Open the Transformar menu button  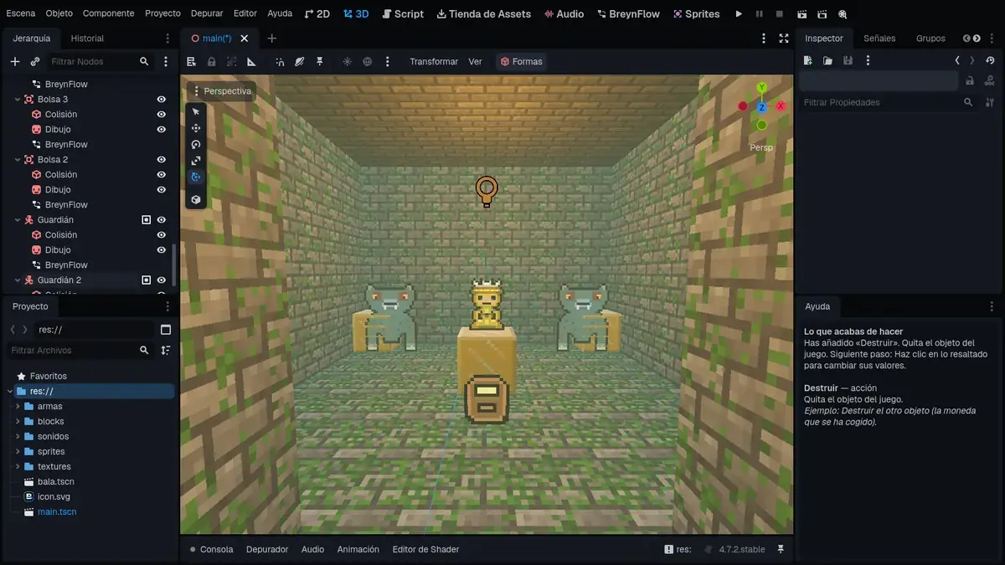[x=434, y=61]
